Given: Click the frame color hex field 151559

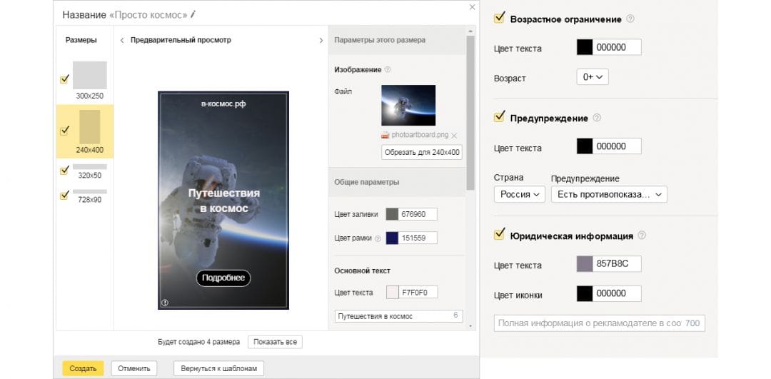Looking at the screenshot, I should click(x=418, y=238).
